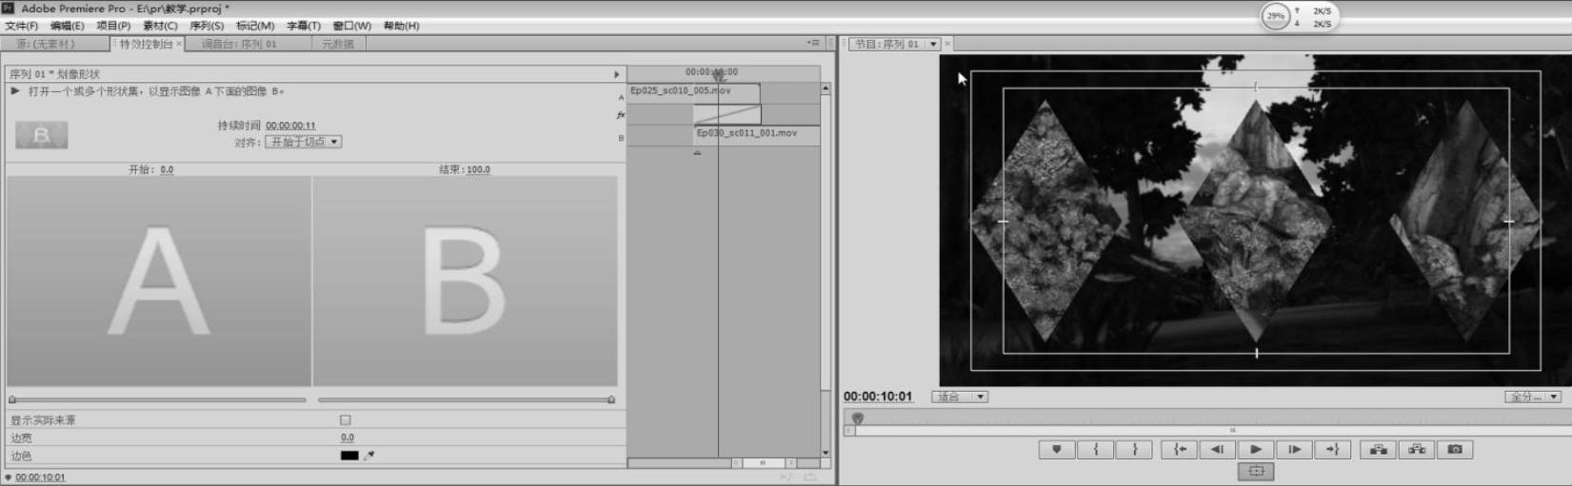Open the 文件(F) menu
Screen dimensions: 1572x486
click(x=22, y=26)
